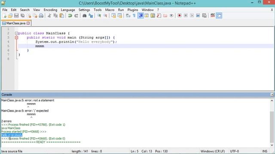Image resolution: width=275 pixels, height=154 pixels.
Task: Copy selection using the Copy toolbar icon
Action: 55,16
